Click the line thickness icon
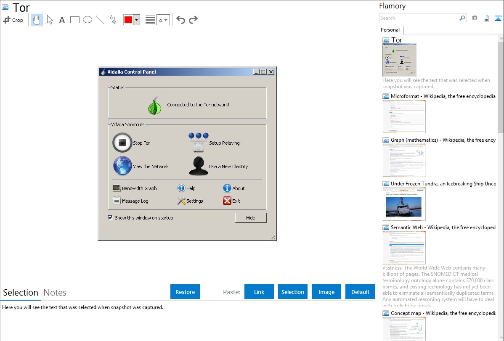Screen dimensions: 504x341 tap(150, 20)
